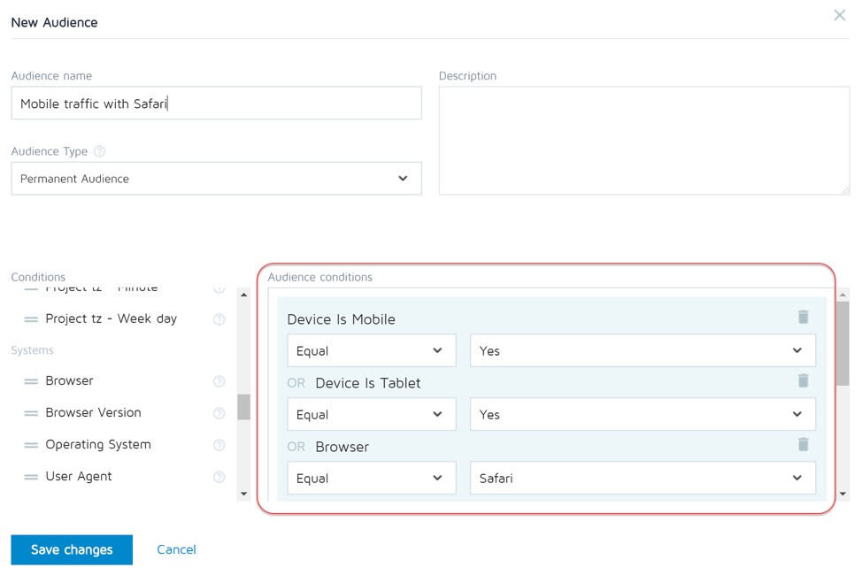The image size is (862, 575).
Task: Delete the Device Is Mobile condition
Action: click(803, 317)
